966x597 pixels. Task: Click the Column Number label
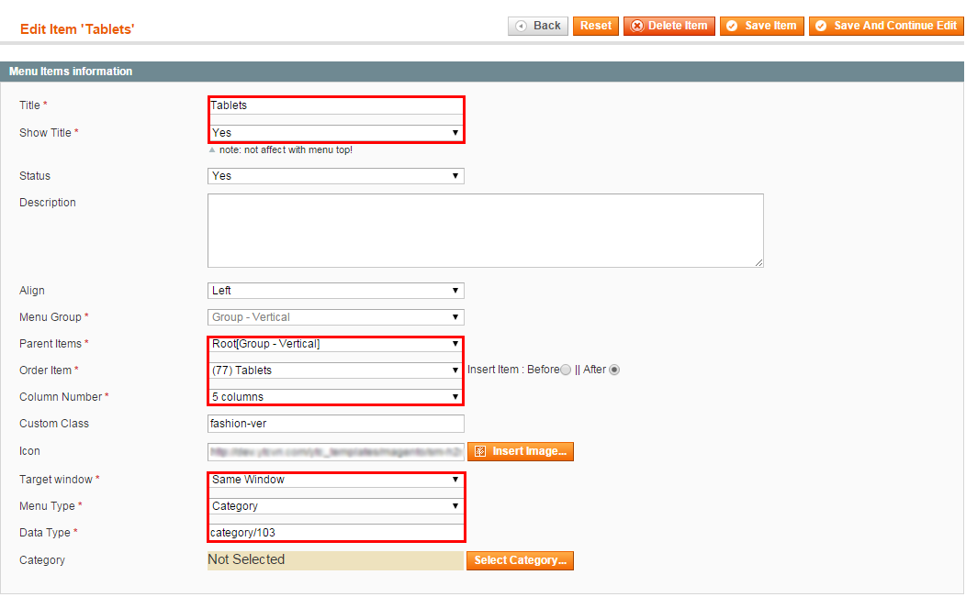61,397
